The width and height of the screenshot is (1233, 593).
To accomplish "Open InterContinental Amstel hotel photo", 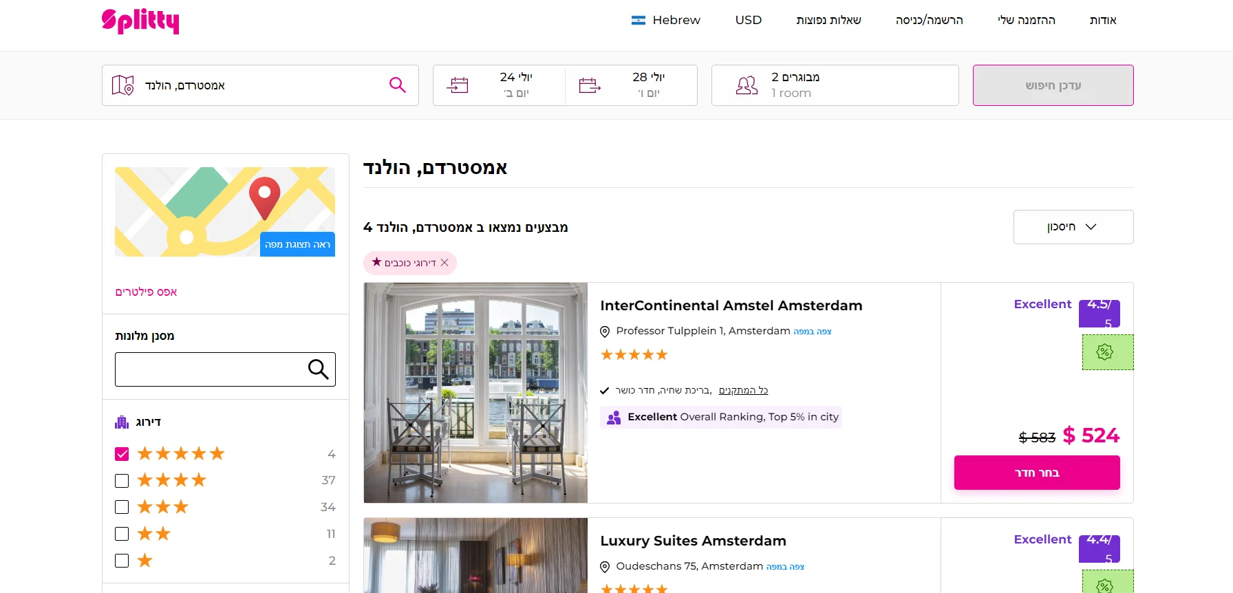I will [475, 393].
